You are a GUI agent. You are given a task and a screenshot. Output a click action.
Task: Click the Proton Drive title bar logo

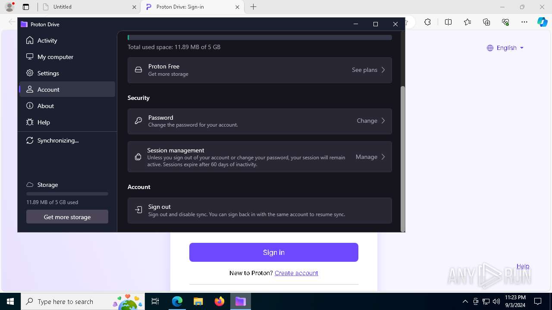coord(24,25)
